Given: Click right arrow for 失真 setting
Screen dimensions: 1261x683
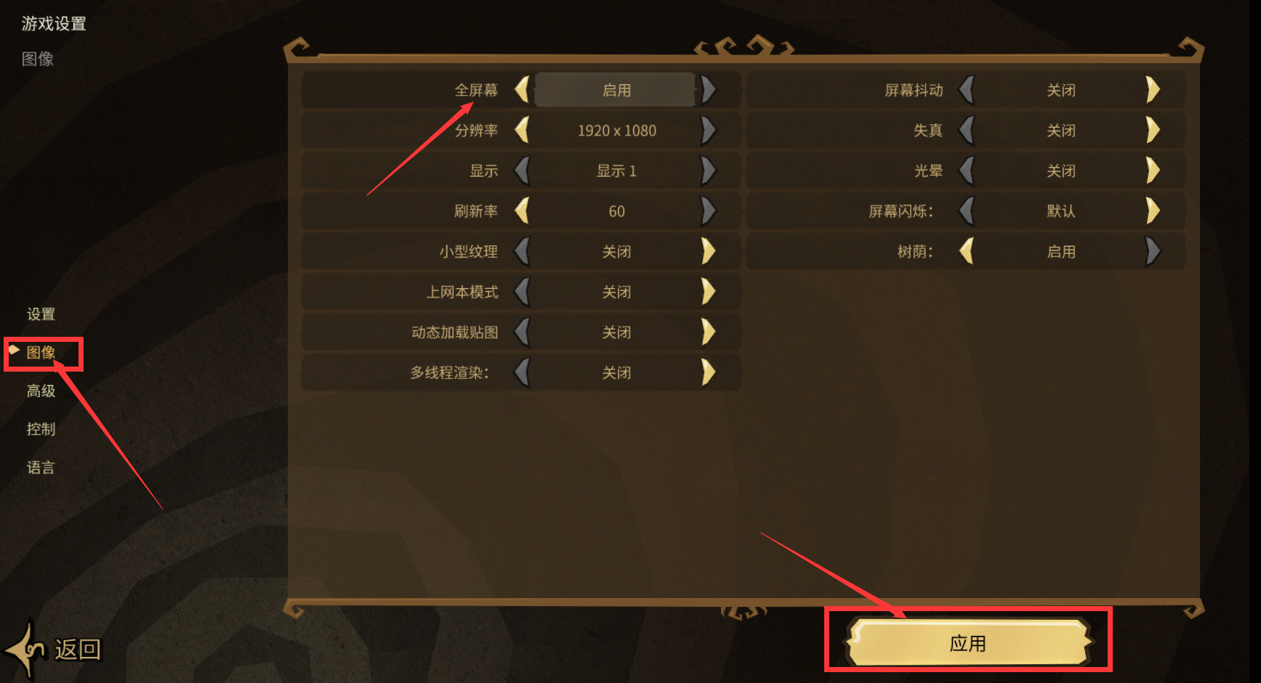Looking at the screenshot, I should [1153, 131].
